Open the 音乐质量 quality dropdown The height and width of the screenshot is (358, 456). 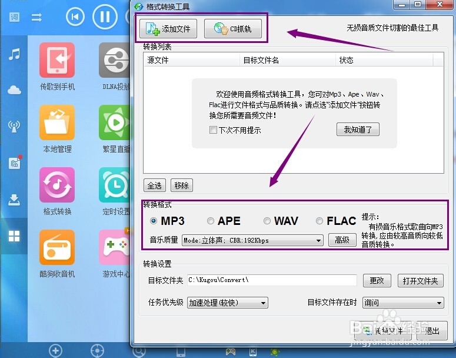tap(252, 240)
